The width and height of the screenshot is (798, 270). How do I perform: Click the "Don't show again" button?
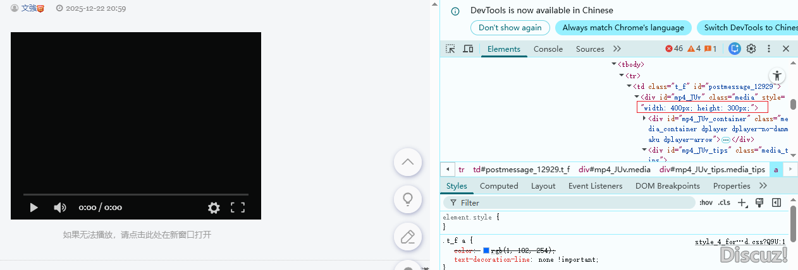(510, 28)
